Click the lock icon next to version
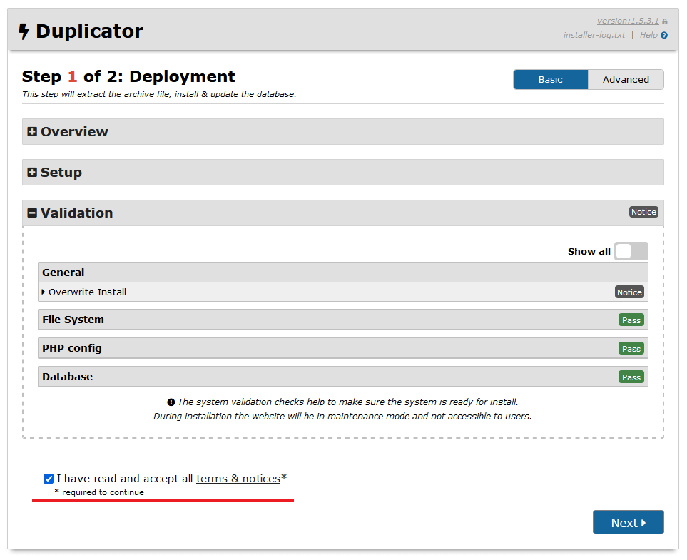The height and width of the screenshot is (560, 687). [665, 21]
